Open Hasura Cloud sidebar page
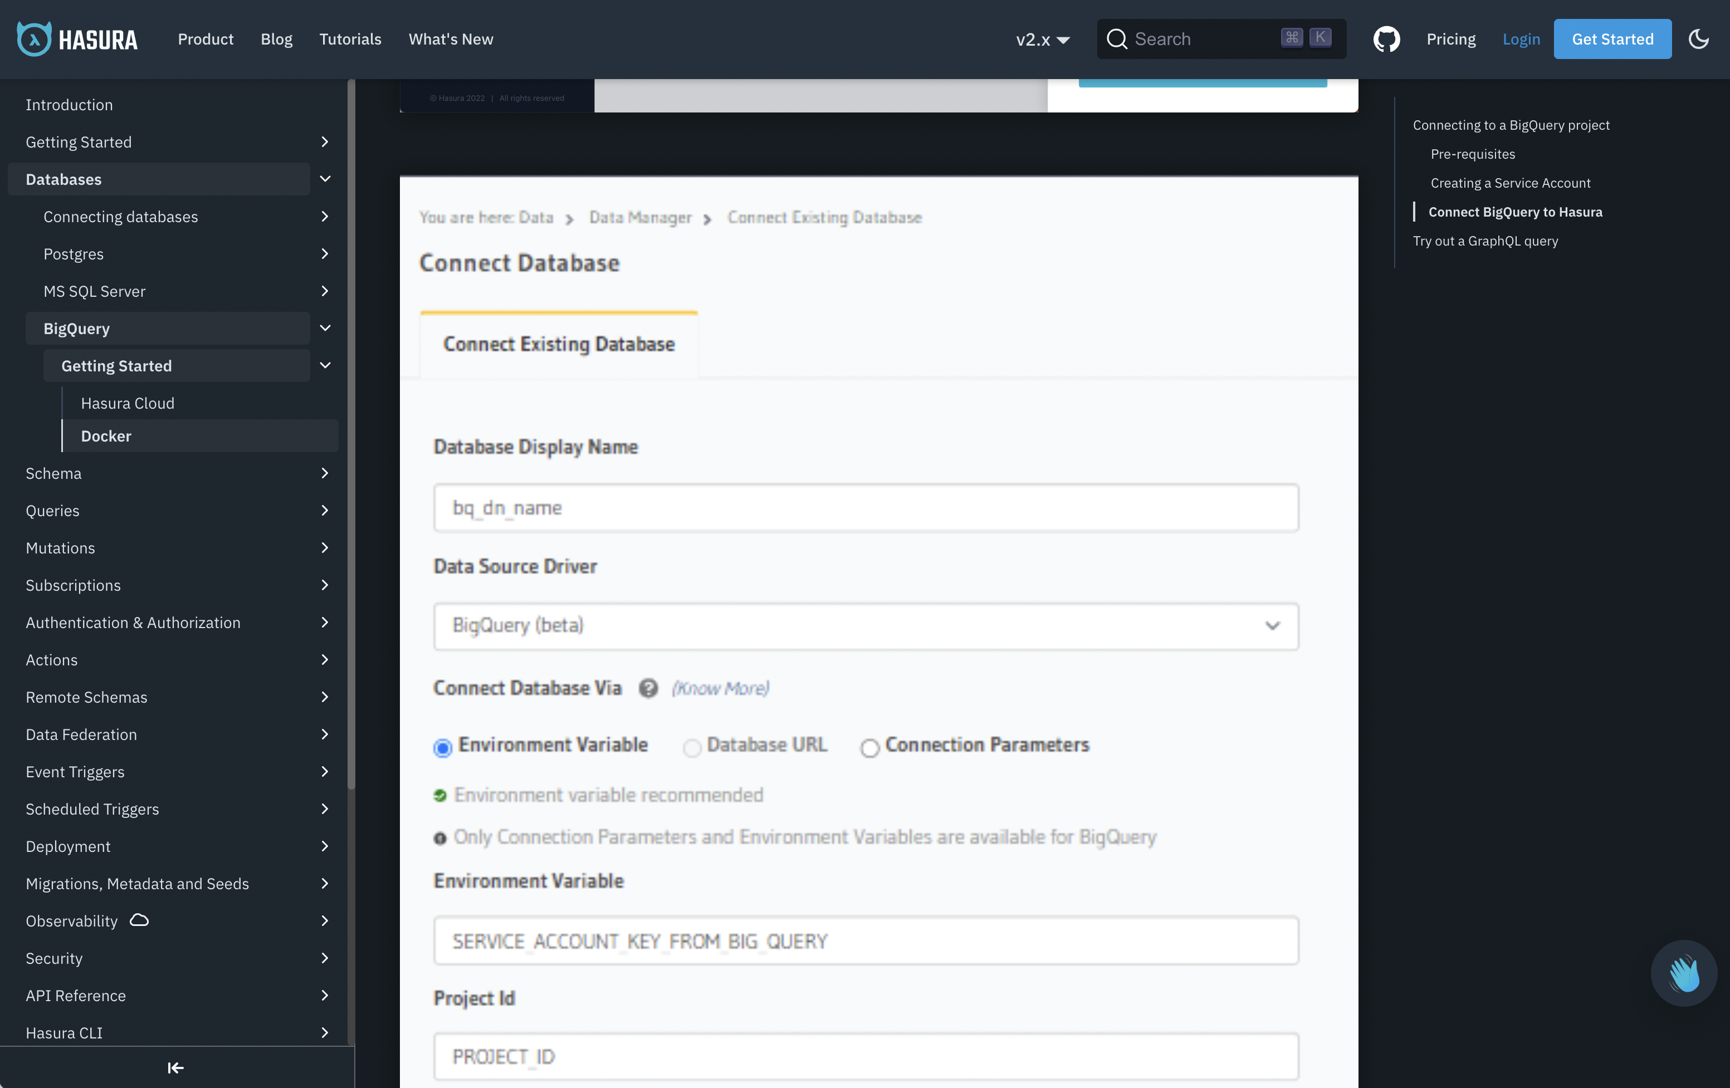 tap(127, 403)
